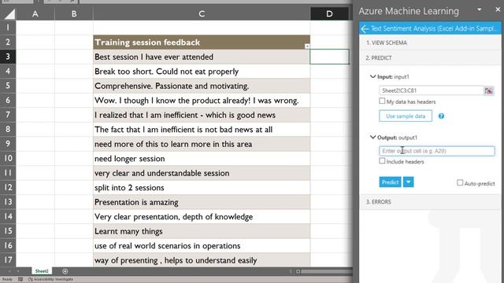Click the input range field Sheet2!C3:C81
This screenshot has height=283, width=504.
(431, 91)
